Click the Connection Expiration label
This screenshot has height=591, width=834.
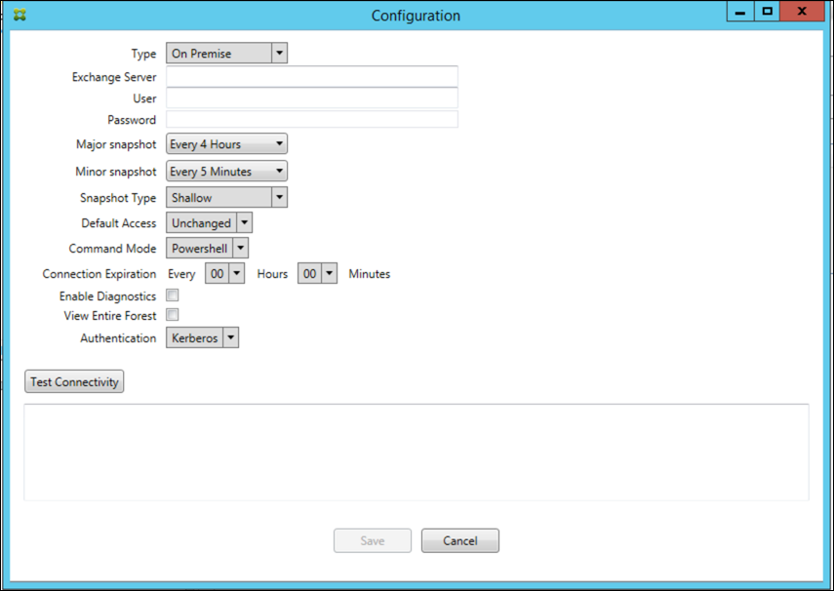[99, 274]
